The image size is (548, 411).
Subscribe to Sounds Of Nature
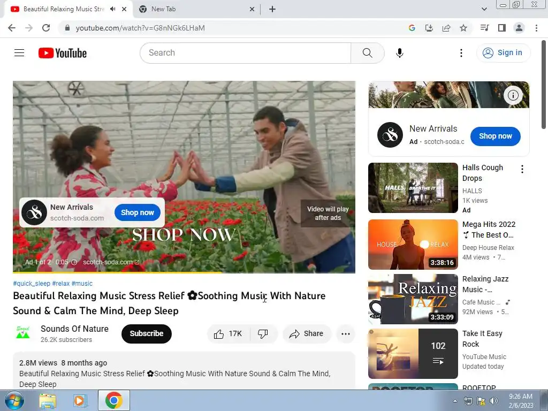pyautogui.click(x=147, y=334)
